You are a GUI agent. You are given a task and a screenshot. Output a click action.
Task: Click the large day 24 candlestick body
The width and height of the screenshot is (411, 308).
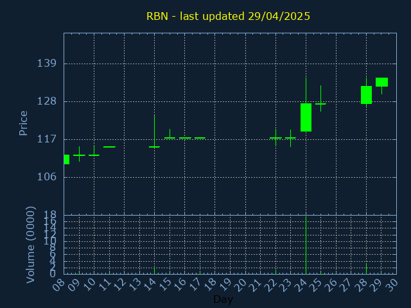point(306,117)
